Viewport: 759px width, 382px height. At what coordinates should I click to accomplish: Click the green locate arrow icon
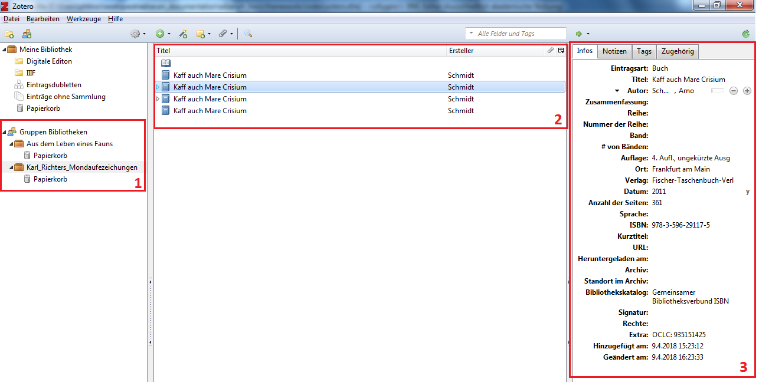coord(579,34)
